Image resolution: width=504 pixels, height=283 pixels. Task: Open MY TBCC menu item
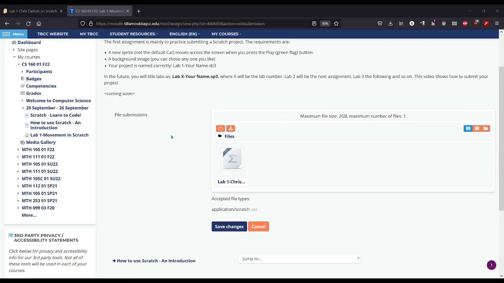coord(89,34)
